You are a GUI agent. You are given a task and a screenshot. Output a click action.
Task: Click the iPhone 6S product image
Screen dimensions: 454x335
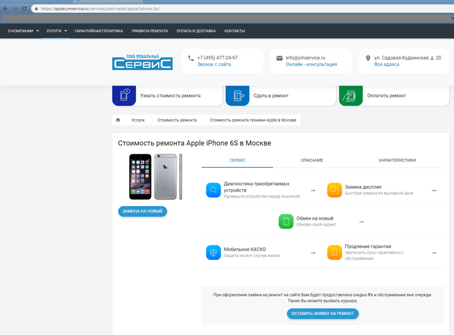point(153,176)
